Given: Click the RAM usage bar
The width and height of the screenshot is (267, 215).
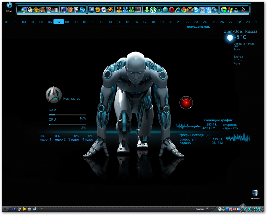Looking at the screenshot, I should coord(67,115).
